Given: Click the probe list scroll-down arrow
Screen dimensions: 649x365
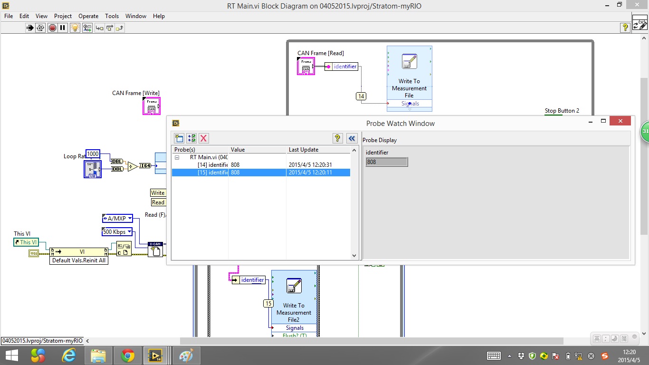Looking at the screenshot, I should point(354,256).
